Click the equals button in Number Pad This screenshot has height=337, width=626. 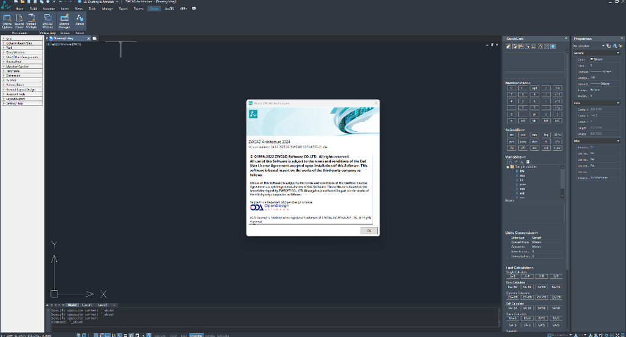click(512, 120)
